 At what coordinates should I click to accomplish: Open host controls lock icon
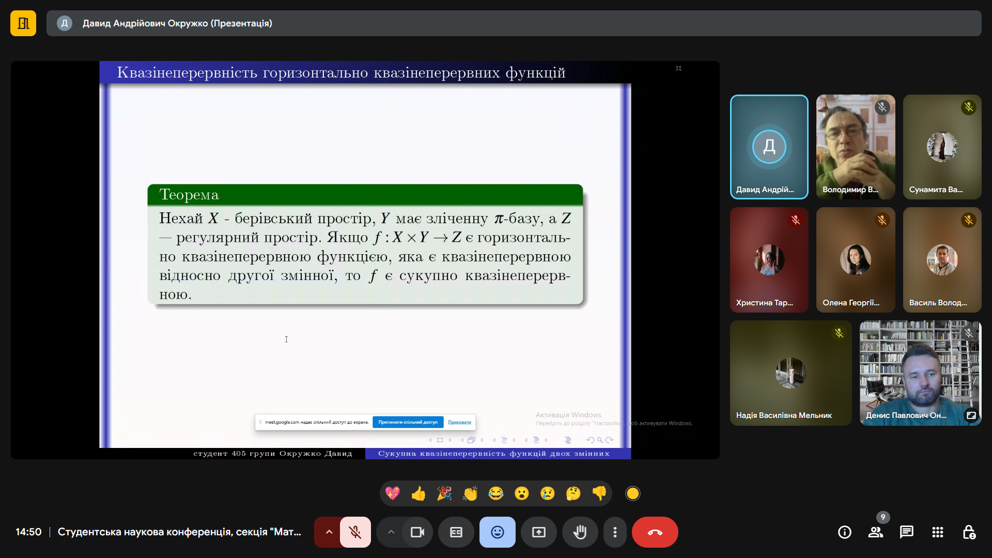click(x=969, y=532)
